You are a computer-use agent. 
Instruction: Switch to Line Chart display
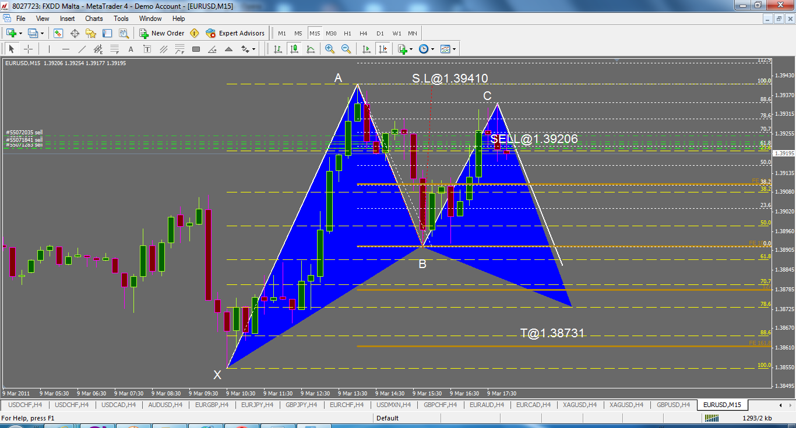311,49
